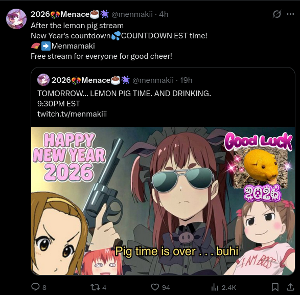
Task: Click the quoted post's 19h timestamp
Action: pyautogui.click(x=186, y=80)
